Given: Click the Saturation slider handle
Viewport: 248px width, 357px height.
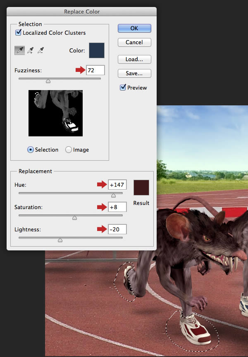Looking at the screenshot, I should click(x=74, y=218).
